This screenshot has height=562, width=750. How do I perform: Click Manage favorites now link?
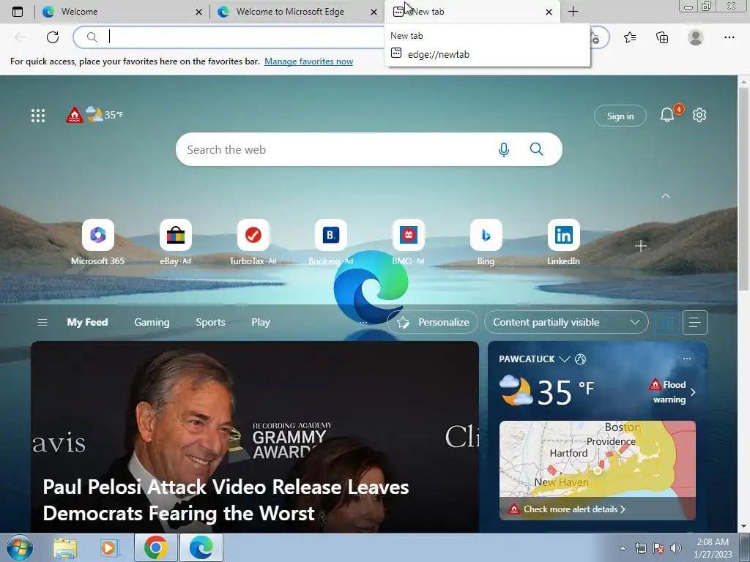(308, 61)
